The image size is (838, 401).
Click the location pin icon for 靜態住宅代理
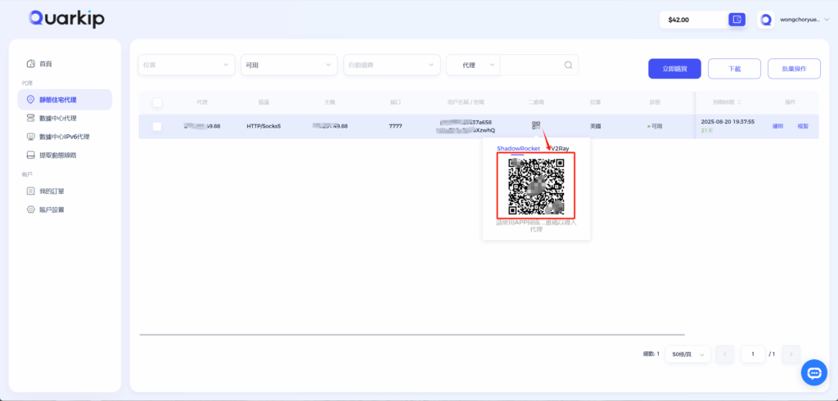pos(30,100)
